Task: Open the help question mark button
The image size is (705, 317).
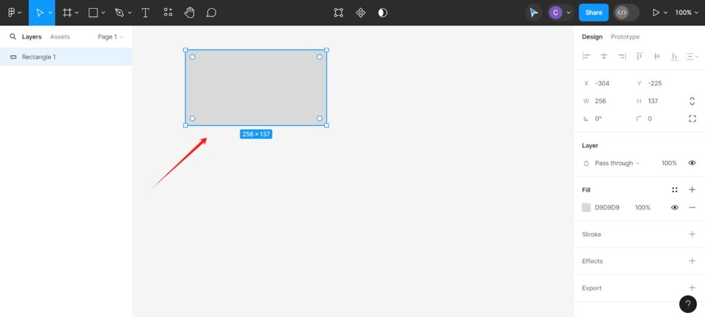Action: (688, 304)
